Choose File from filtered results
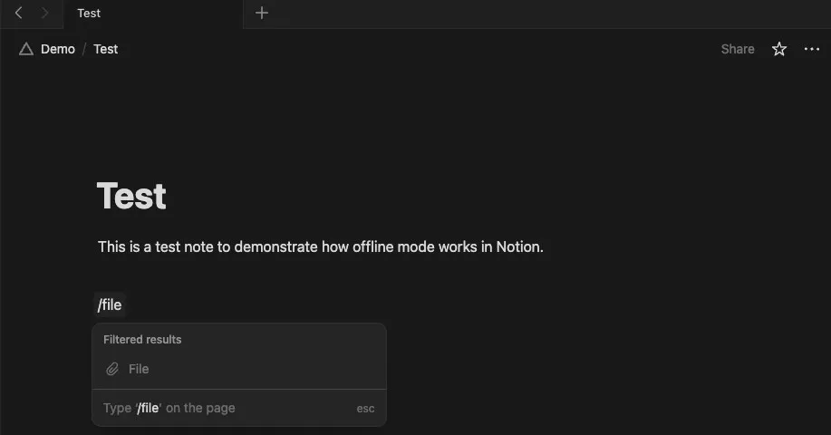 tap(239, 369)
